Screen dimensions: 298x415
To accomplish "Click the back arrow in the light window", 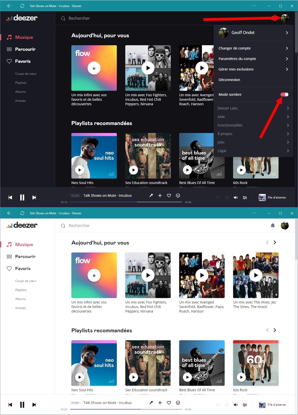I will coord(9,213).
